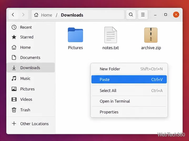Open Trash in the sidebar
The height and width of the screenshot is (141, 189).
tap(25, 110)
